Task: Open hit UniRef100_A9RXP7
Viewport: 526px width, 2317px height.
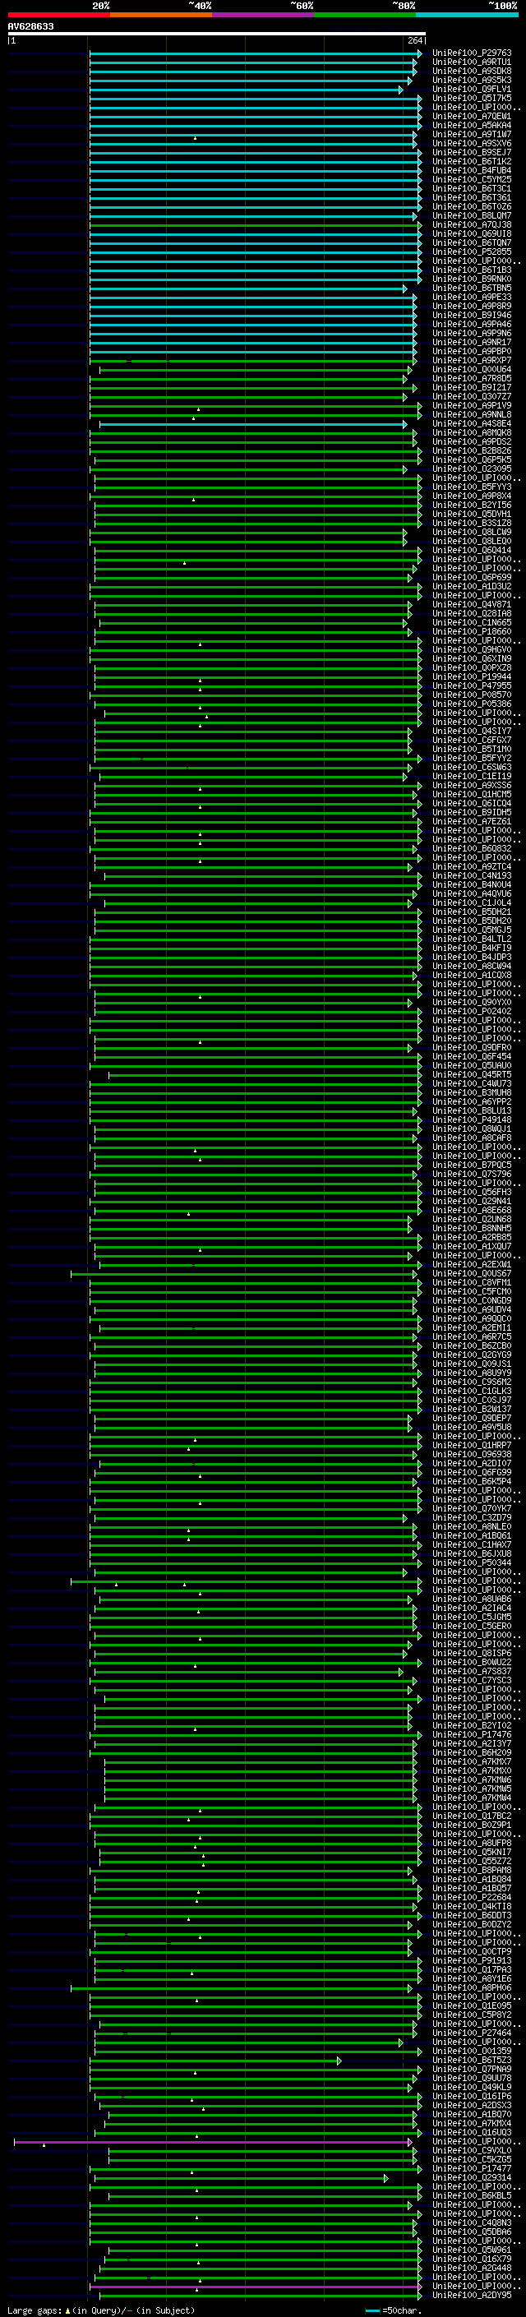Action: (472, 361)
